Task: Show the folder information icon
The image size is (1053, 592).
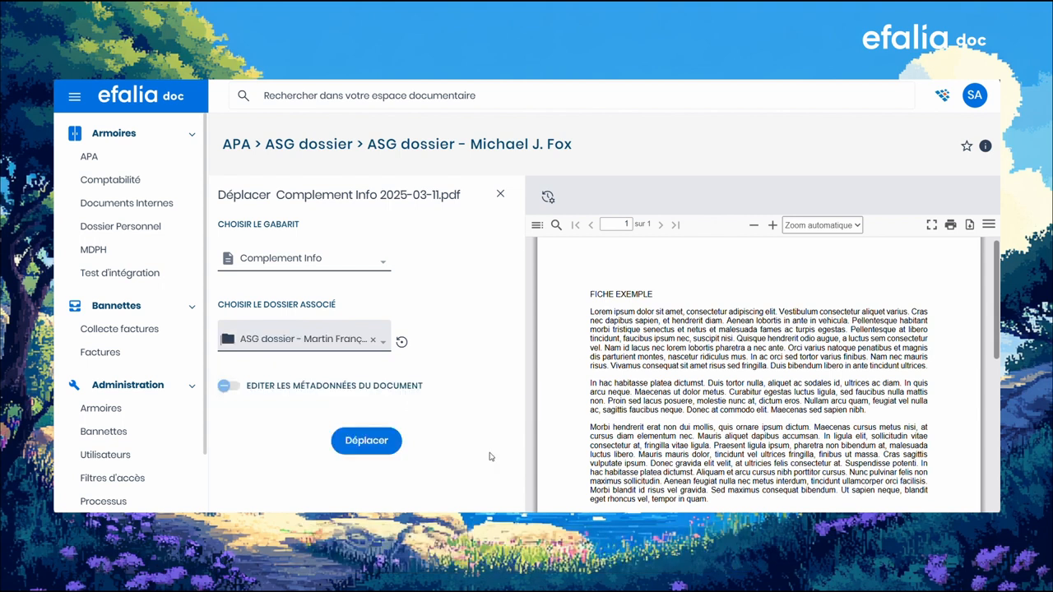Action: (x=986, y=146)
